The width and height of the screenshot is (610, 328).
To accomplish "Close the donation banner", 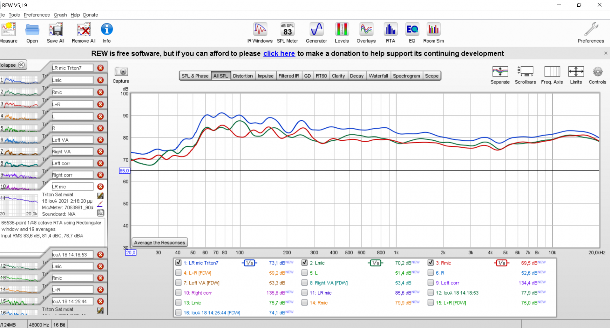I will coord(606,53).
